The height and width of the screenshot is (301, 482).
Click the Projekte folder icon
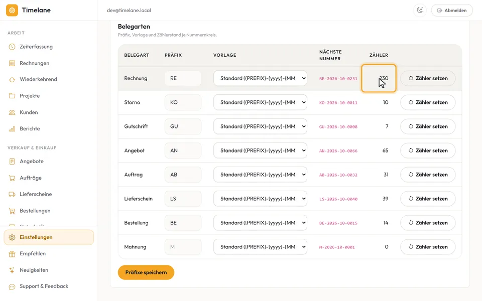click(x=12, y=96)
